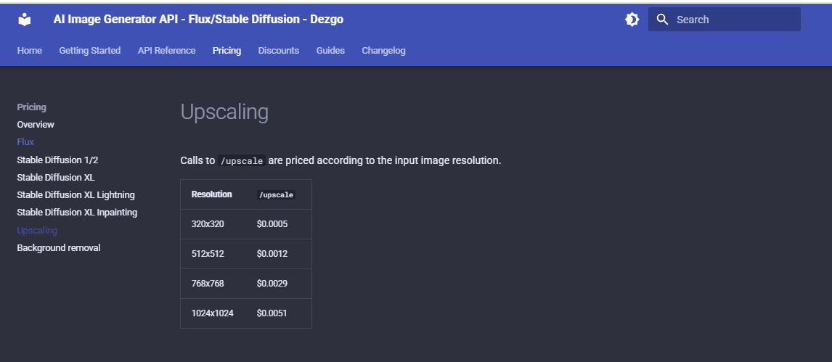Go to the Discounts tab

point(279,50)
